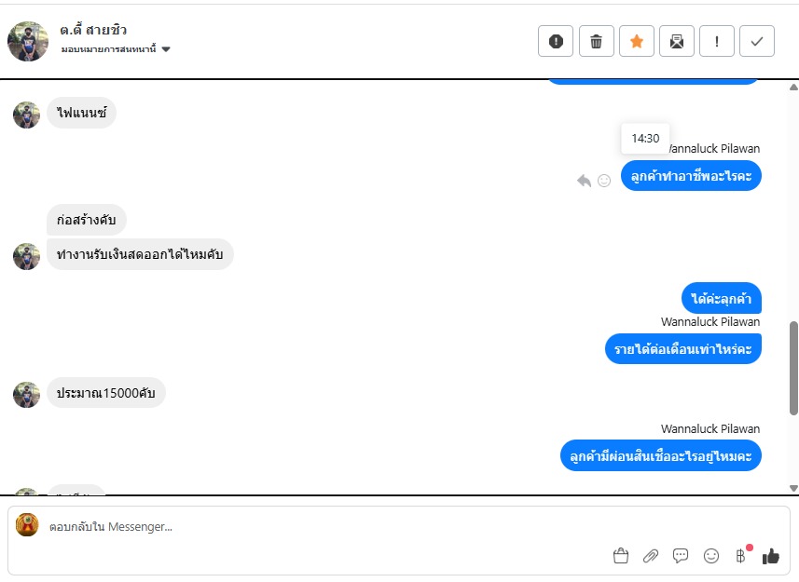
Task: Mark conversation as spam with exclamation-circle icon
Action: pyautogui.click(x=556, y=41)
